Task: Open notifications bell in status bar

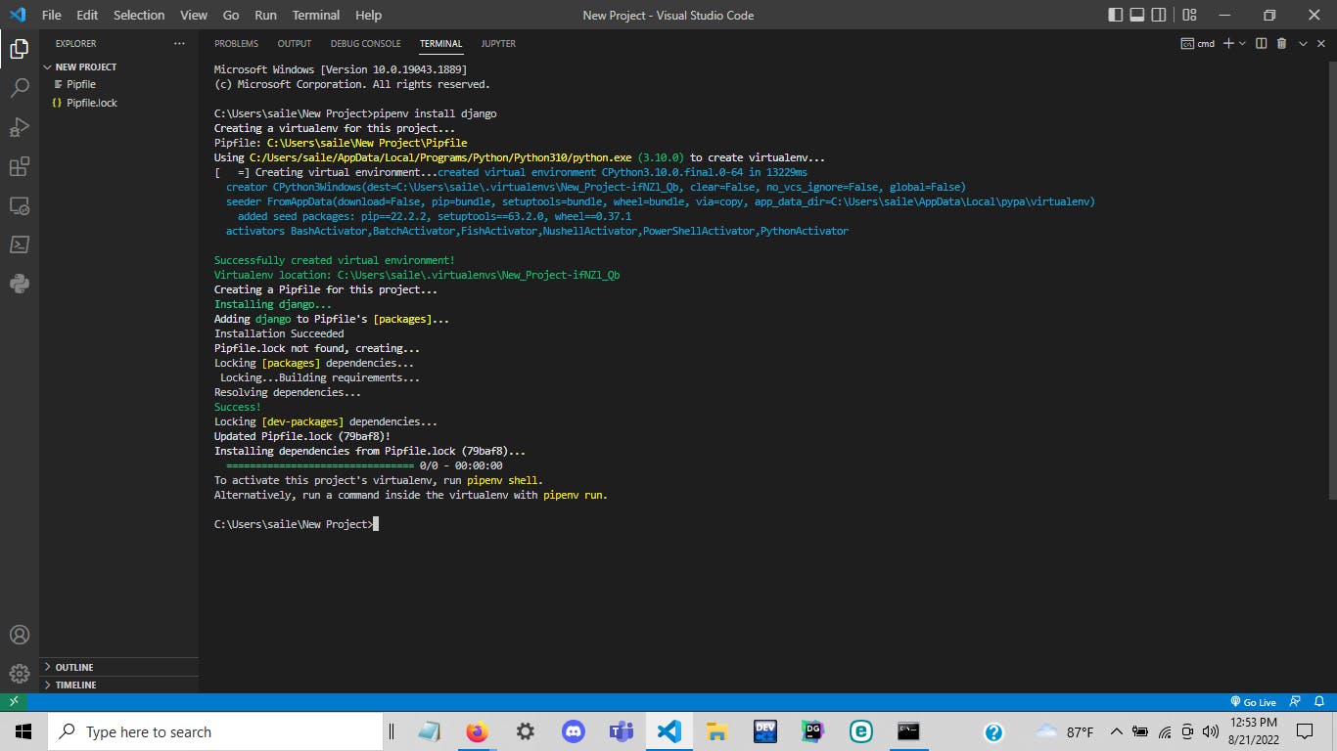Action: coord(1320,702)
